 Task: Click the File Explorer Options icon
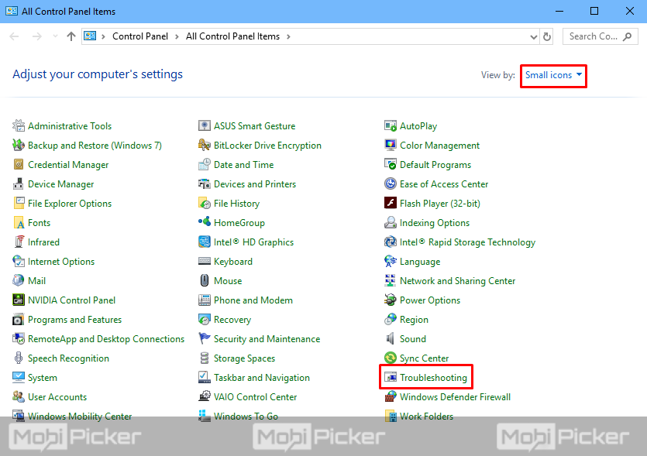tap(19, 204)
